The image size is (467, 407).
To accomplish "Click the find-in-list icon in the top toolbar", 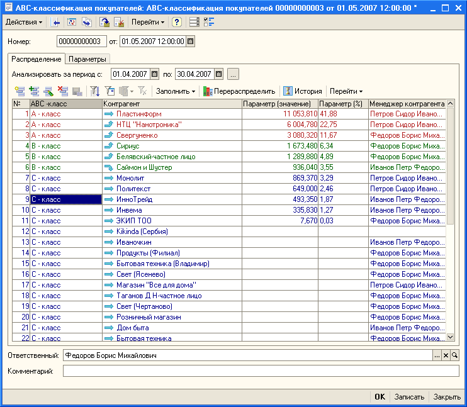I will (55, 22).
